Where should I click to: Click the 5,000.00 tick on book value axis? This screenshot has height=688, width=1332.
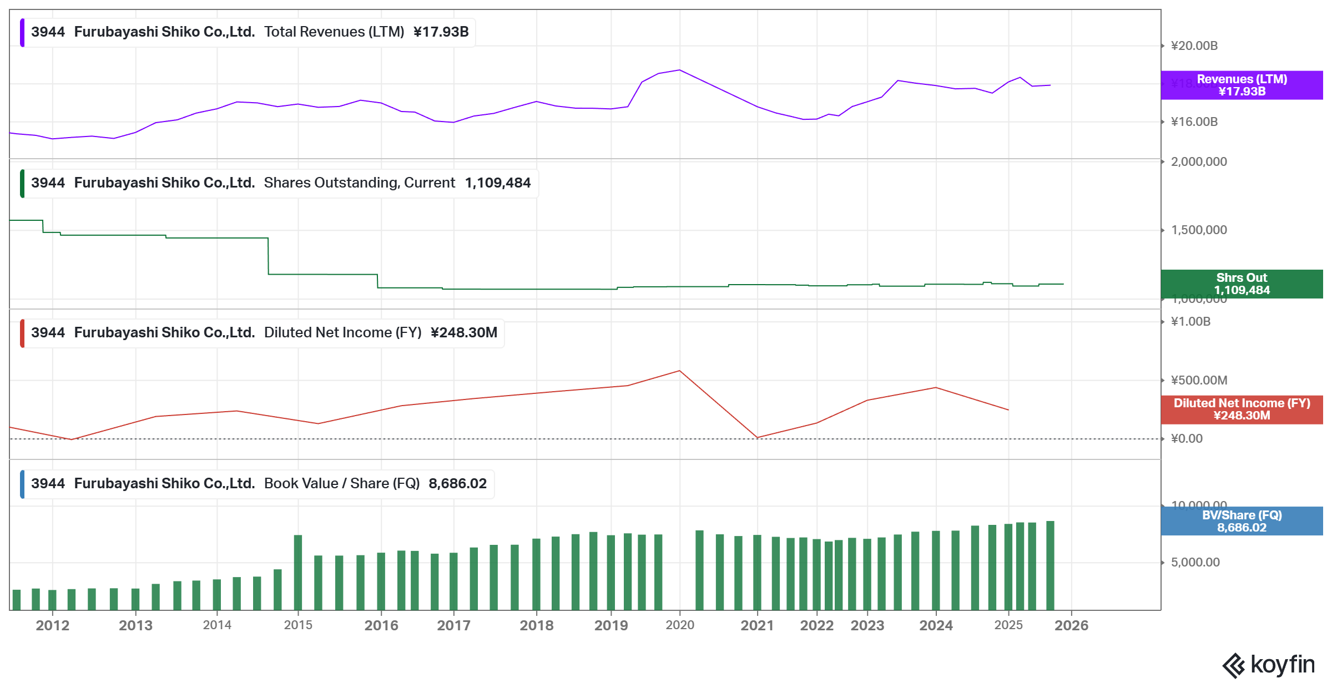point(1195,563)
